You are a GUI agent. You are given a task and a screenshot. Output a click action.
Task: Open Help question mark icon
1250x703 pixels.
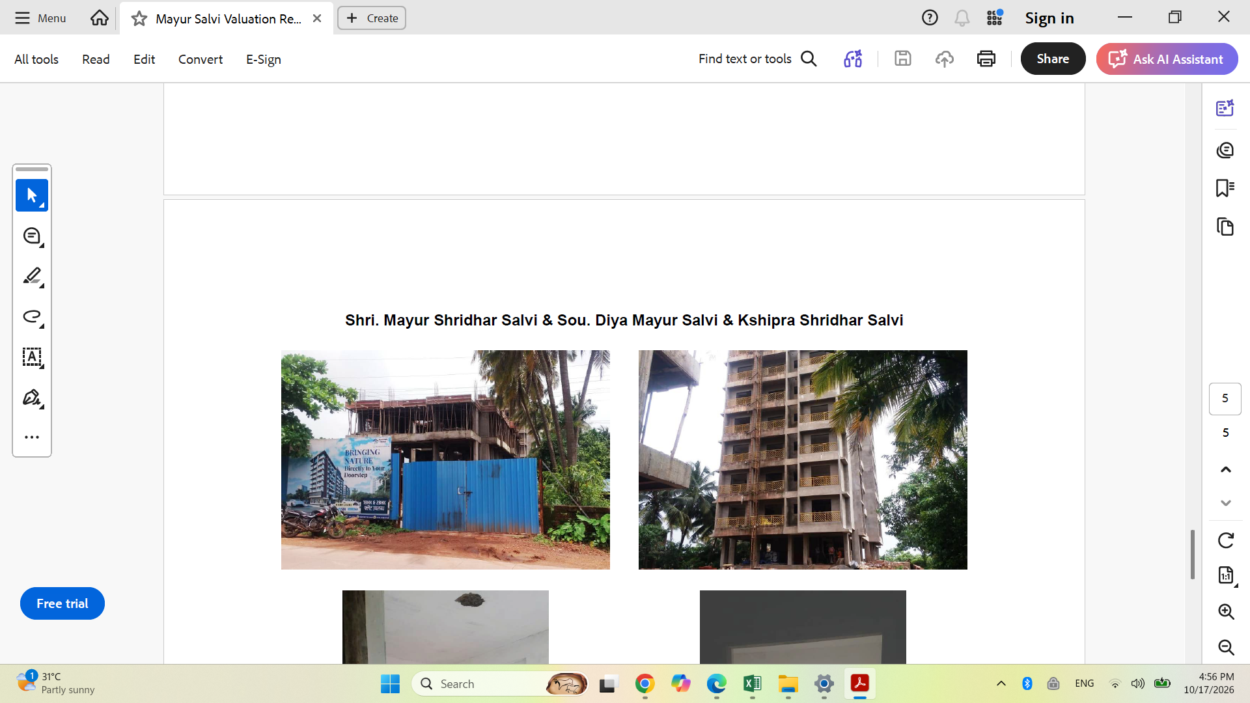pyautogui.click(x=930, y=18)
